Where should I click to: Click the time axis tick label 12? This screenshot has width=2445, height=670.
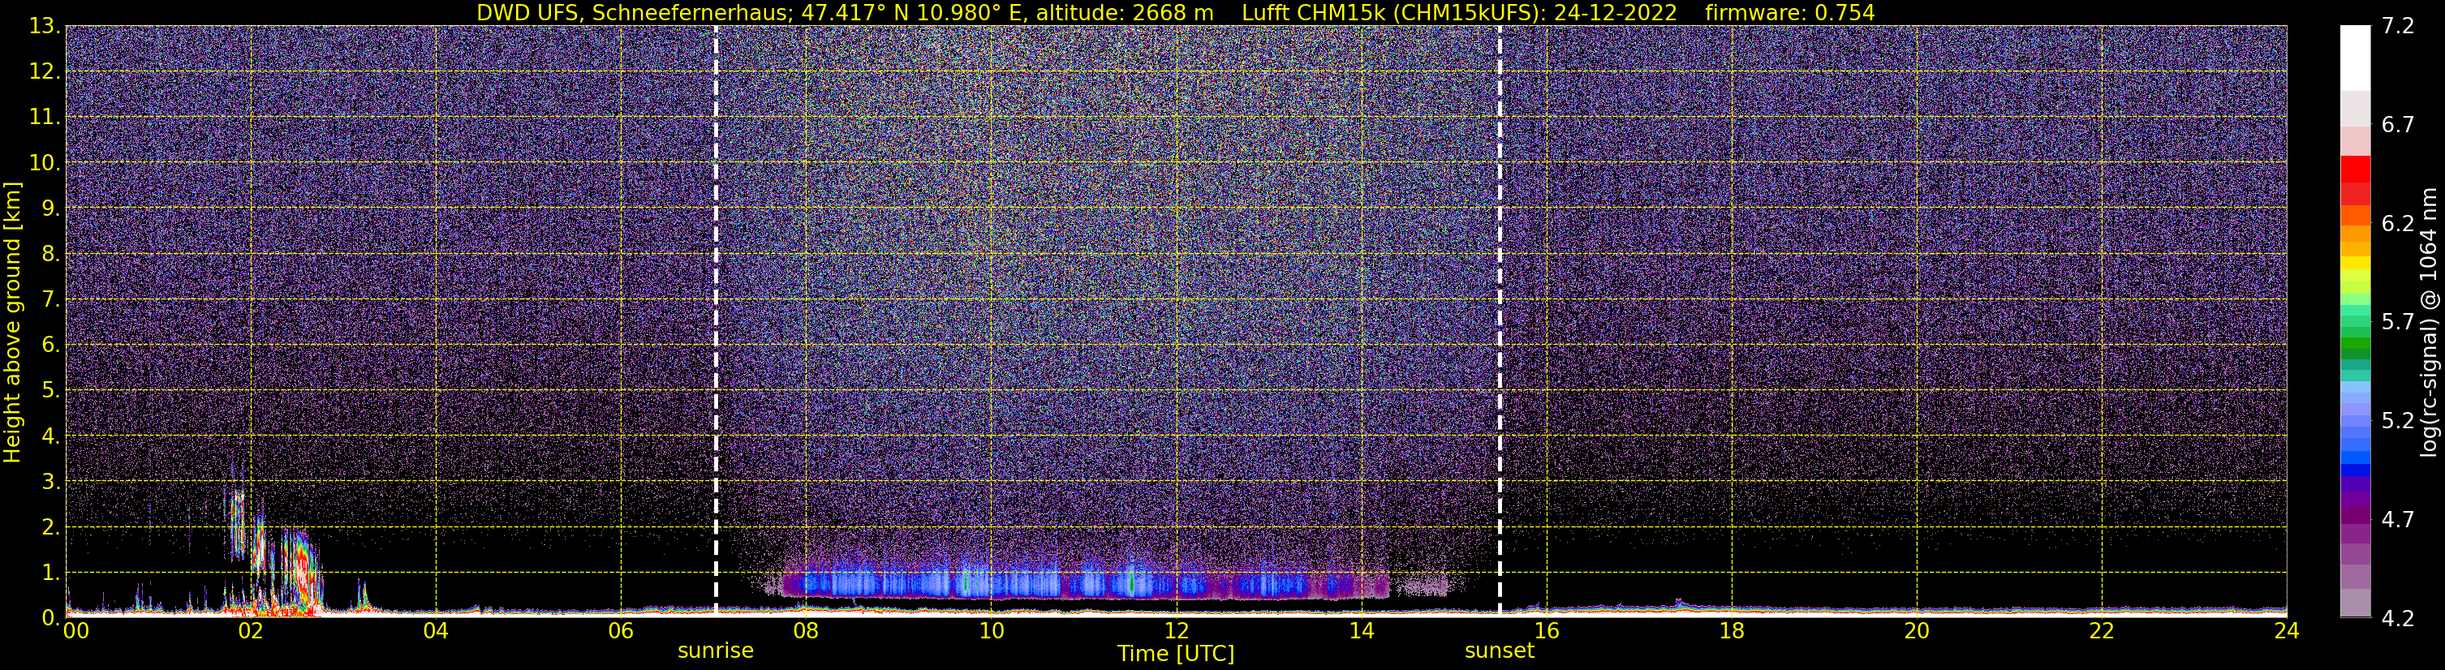click(x=1176, y=631)
